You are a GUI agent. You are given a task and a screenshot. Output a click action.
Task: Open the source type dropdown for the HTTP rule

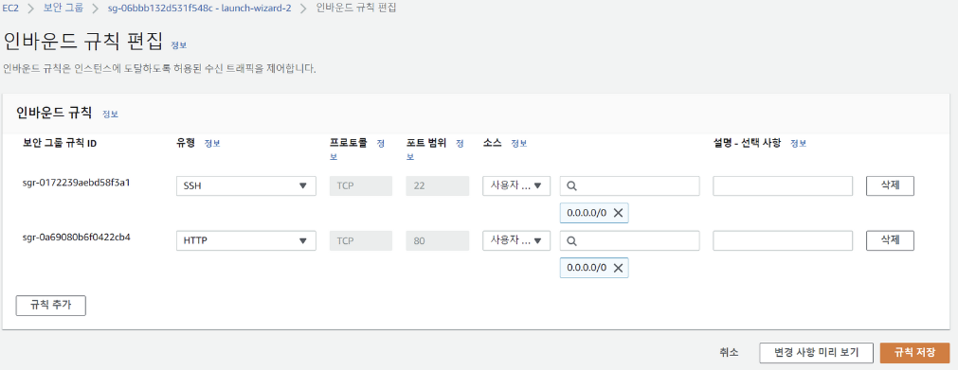coord(516,240)
